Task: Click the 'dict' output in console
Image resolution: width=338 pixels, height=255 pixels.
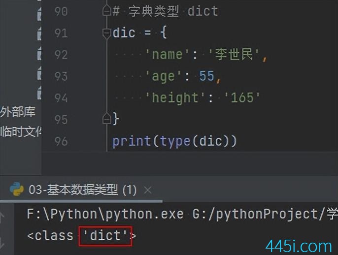Action: [x=105, y=236]
